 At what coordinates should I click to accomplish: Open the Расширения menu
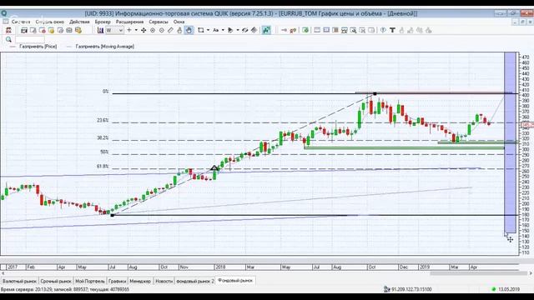coord(130,22)
